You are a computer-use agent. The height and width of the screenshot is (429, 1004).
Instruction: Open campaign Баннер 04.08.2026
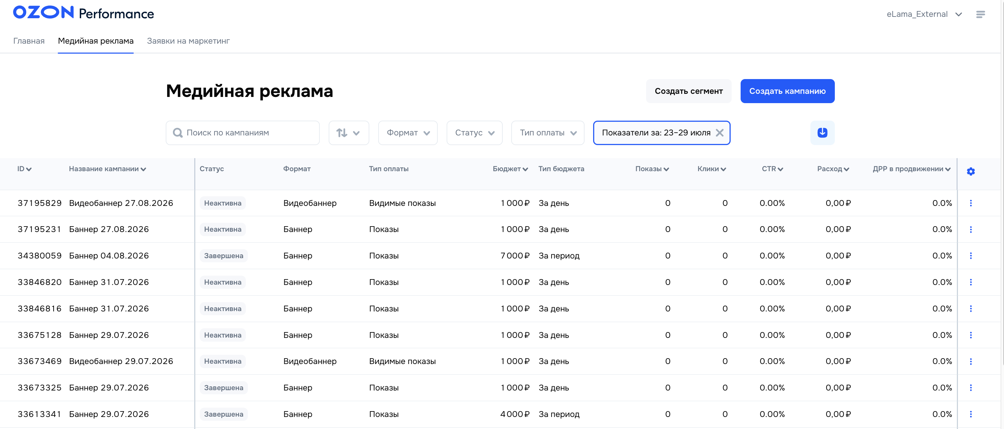click(109, 256)
